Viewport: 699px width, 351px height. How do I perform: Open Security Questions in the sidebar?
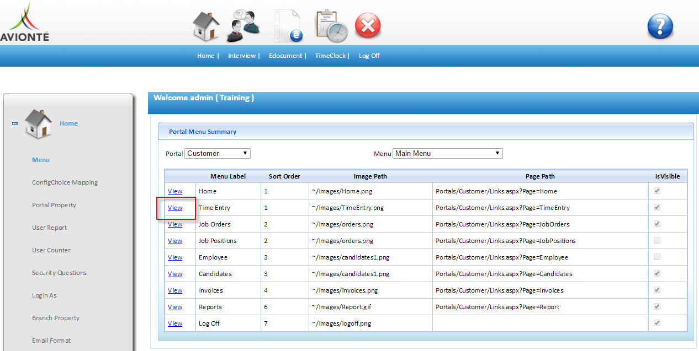click(59, 273)
